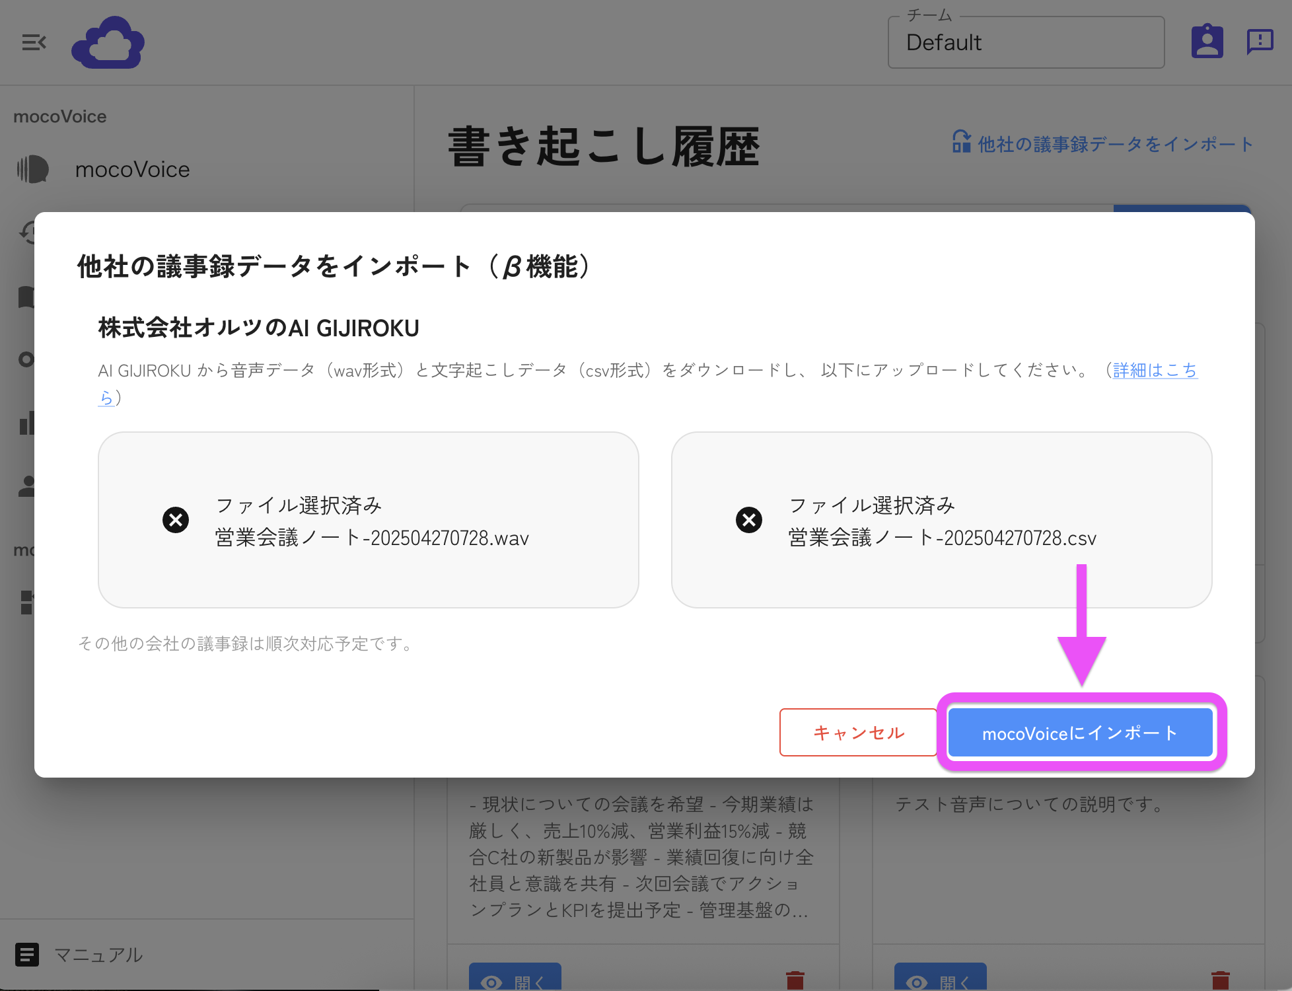Open the 詳細はこちら details link

tap(1155, 370)
